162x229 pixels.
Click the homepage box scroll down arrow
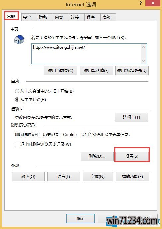pyautogui.click(x=144, y=61)
